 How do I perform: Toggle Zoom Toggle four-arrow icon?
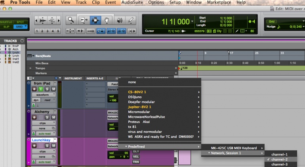click(70, 31)
